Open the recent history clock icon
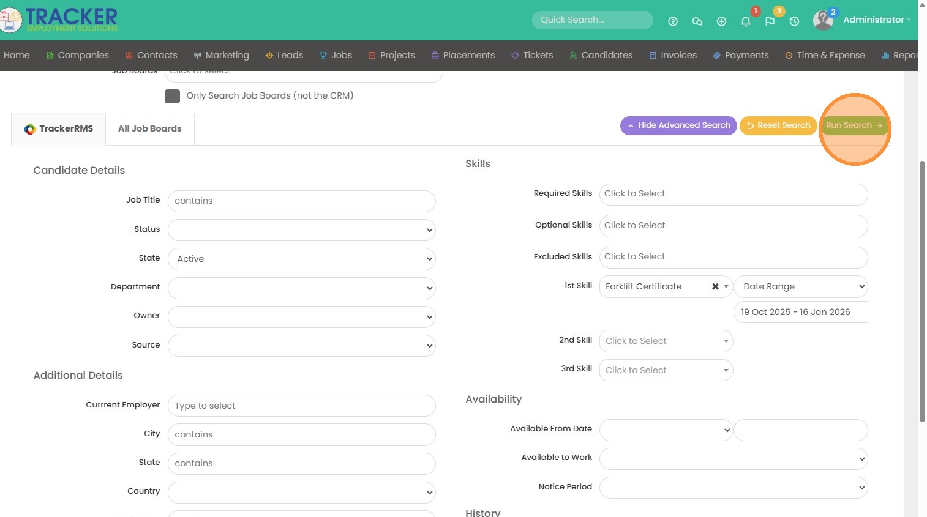Viewport: 927px width, 517px height. coord(794,21)
